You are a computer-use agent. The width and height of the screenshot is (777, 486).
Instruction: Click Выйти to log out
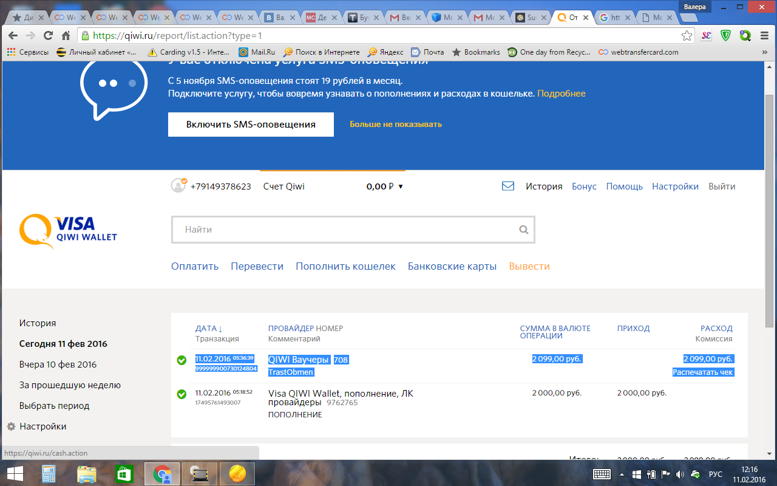pyautogui.click(x=722, y=187)
